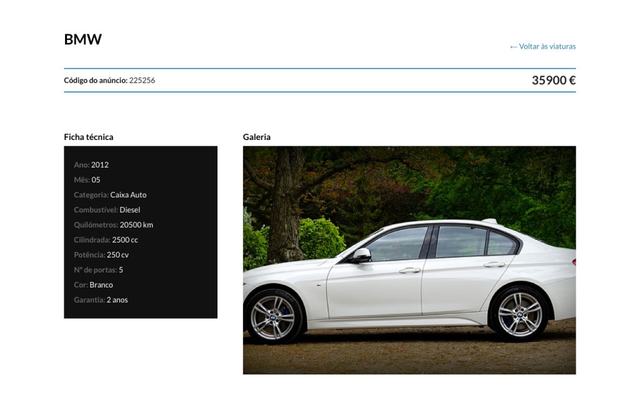Select the Nº de portas row
The height and width of the screenshot is (400, 640).
coord(98,270)
